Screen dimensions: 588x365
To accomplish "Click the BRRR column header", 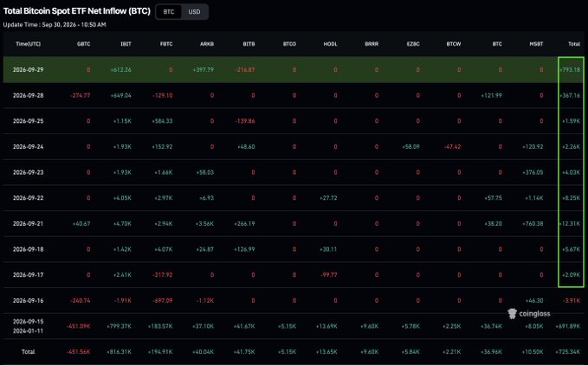I will 372,44.
